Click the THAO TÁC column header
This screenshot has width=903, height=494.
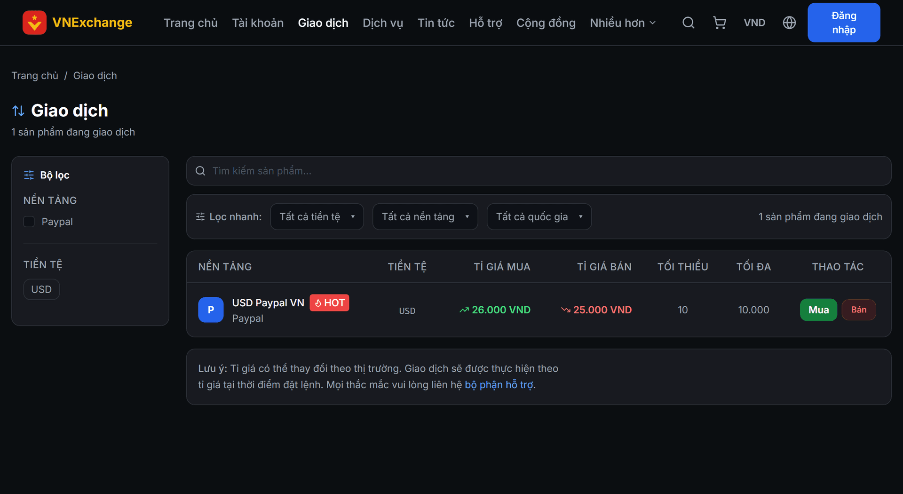[838, 267]
